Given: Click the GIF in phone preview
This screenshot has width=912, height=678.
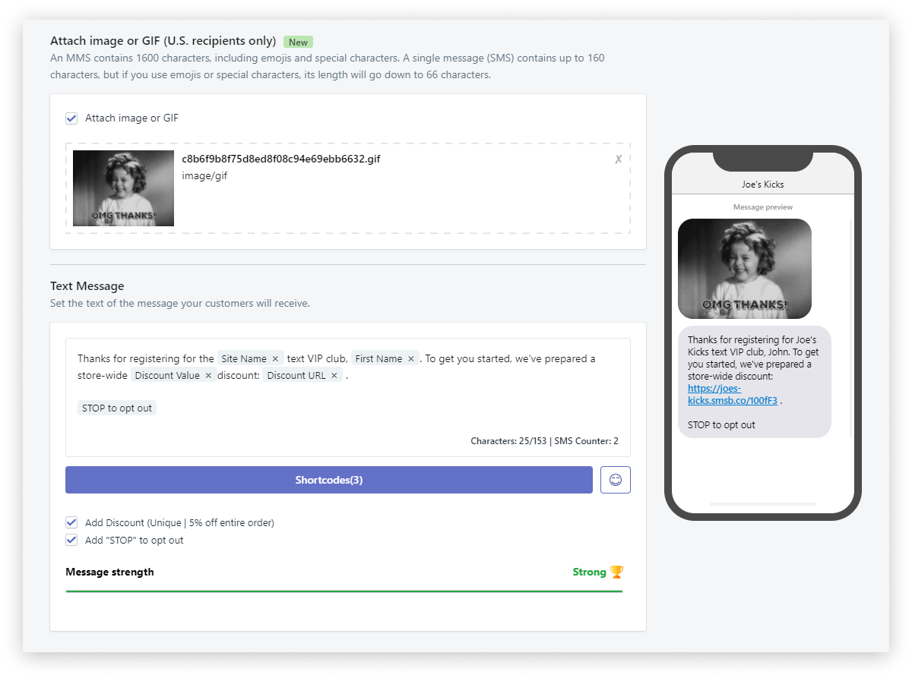Looking at the screenshot, I should pos(744,269).
